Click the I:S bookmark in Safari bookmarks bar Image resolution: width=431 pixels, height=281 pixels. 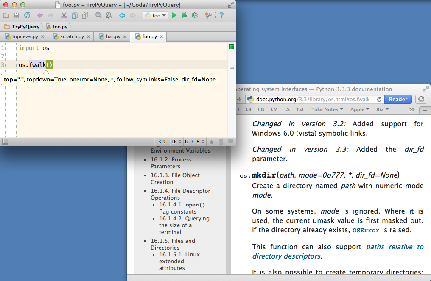pyautogui.click(x=287, y=109)
